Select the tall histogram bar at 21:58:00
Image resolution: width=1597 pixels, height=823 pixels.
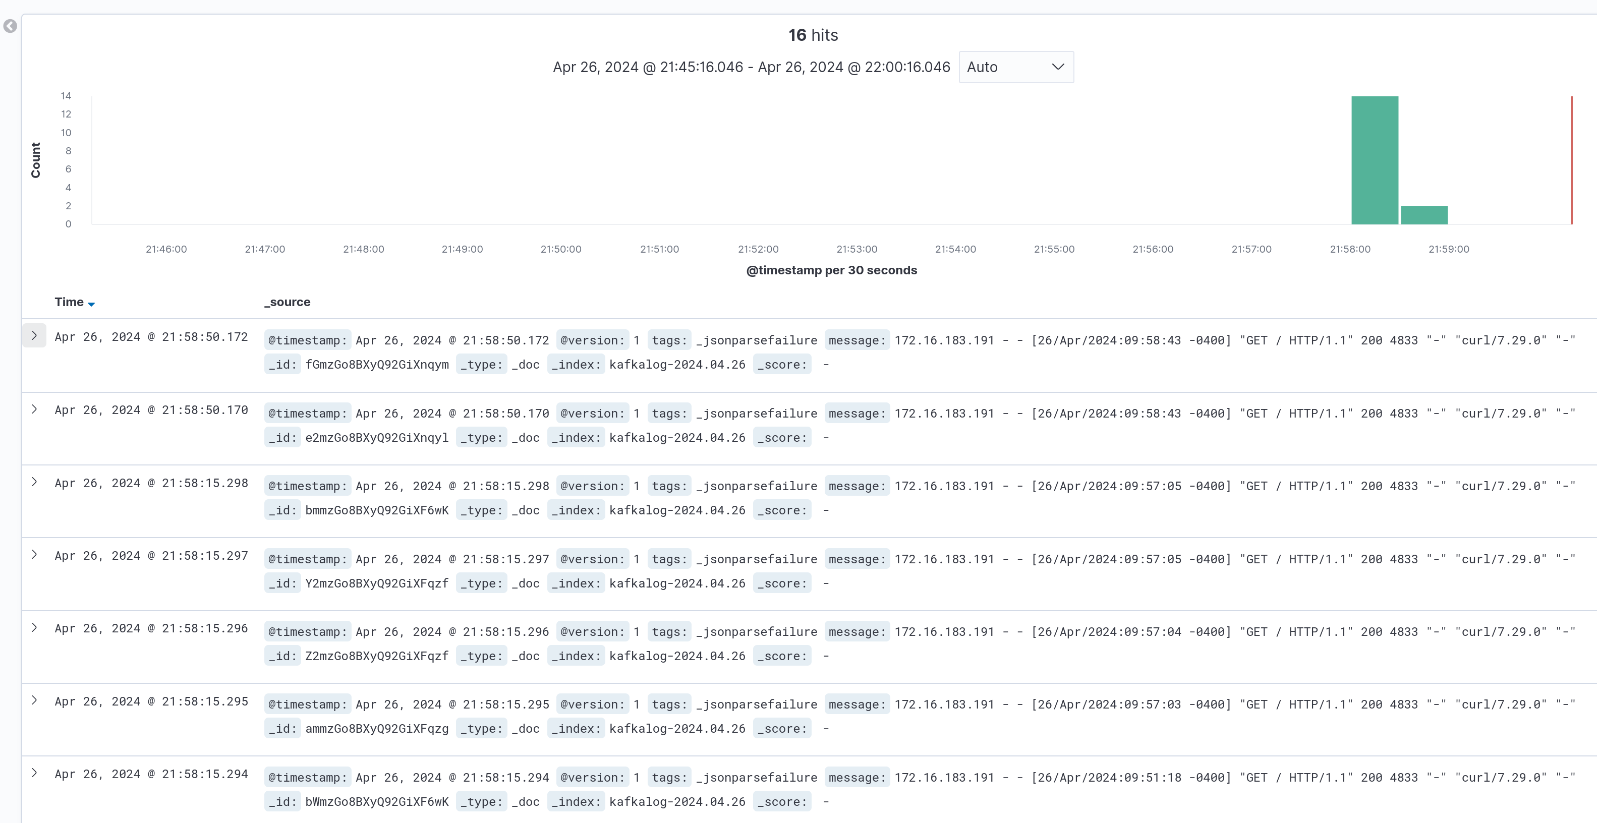click(x=1375, y=160)
